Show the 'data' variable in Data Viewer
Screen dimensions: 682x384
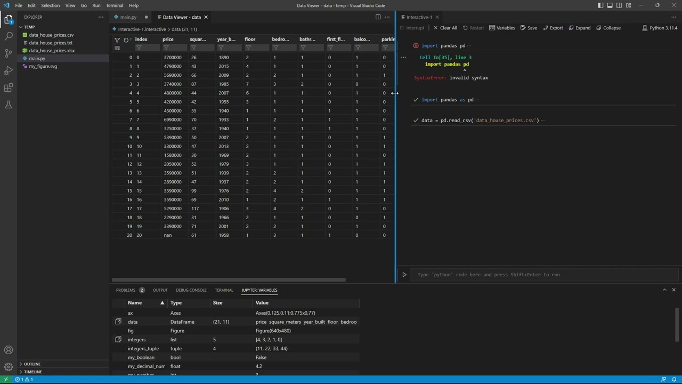[x=118, y=322]
